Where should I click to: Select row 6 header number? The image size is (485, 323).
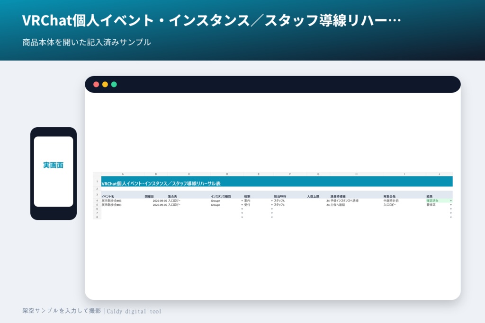(97, 209)
